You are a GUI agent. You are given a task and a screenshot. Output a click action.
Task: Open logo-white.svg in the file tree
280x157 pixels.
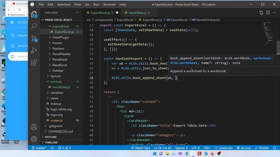(x=61, y=109)
